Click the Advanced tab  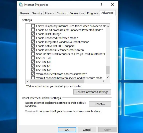pyautogui.click(x=108, y=13)
